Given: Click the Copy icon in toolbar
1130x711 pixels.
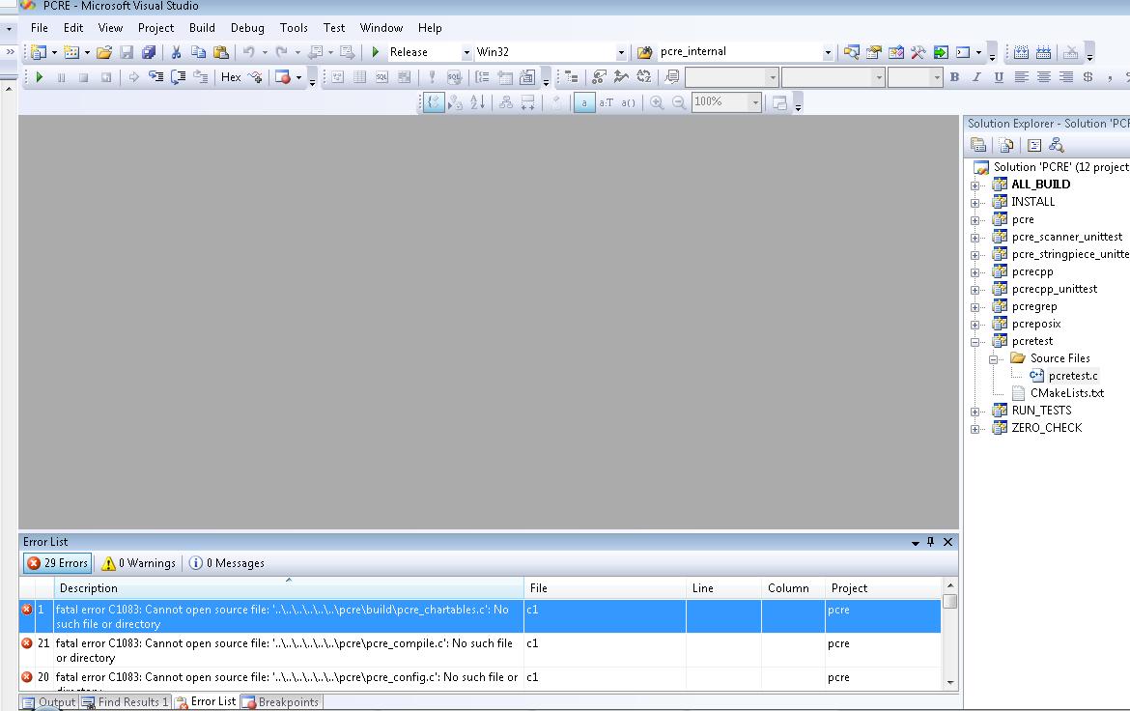Looking at the screenshot, I should point(198,52).
